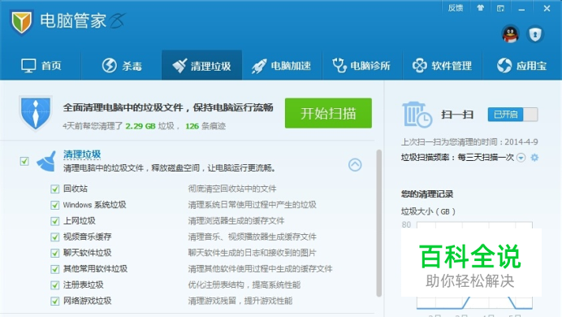Toggle the 其他常用软件垃圾 checkbox
This screenshot has height=317, width=562.
point(55,269)
